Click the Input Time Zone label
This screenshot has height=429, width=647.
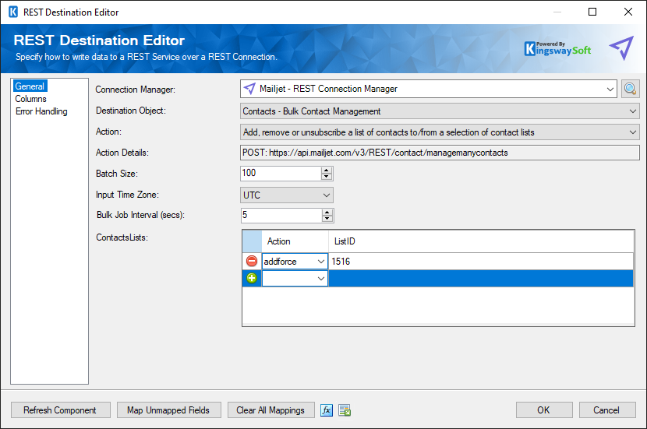tap(127, 195)
